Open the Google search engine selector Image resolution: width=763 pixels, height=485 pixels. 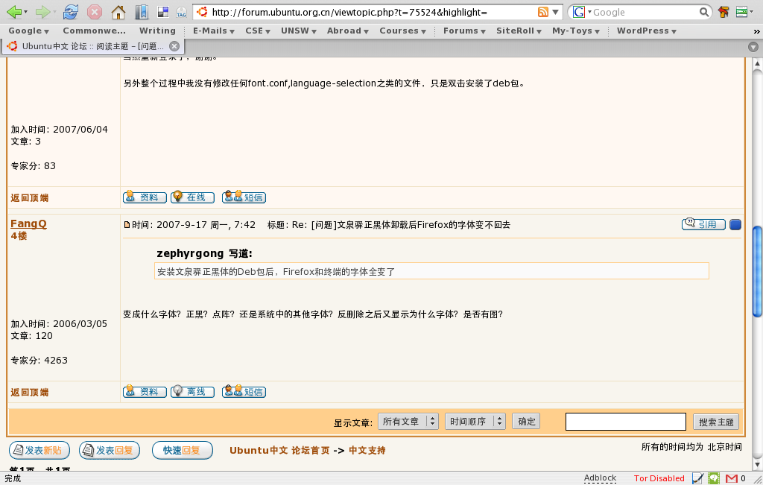pyautogui.click(x=581, y=12)
